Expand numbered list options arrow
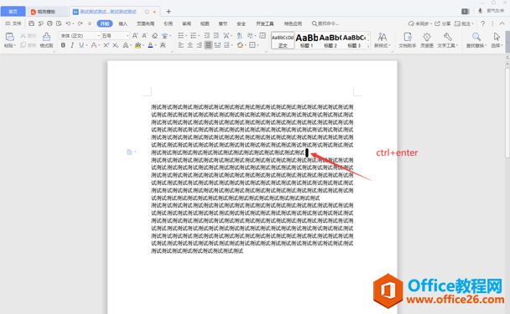This screenshot has height=314, width=510. click(x=199, y=36)
